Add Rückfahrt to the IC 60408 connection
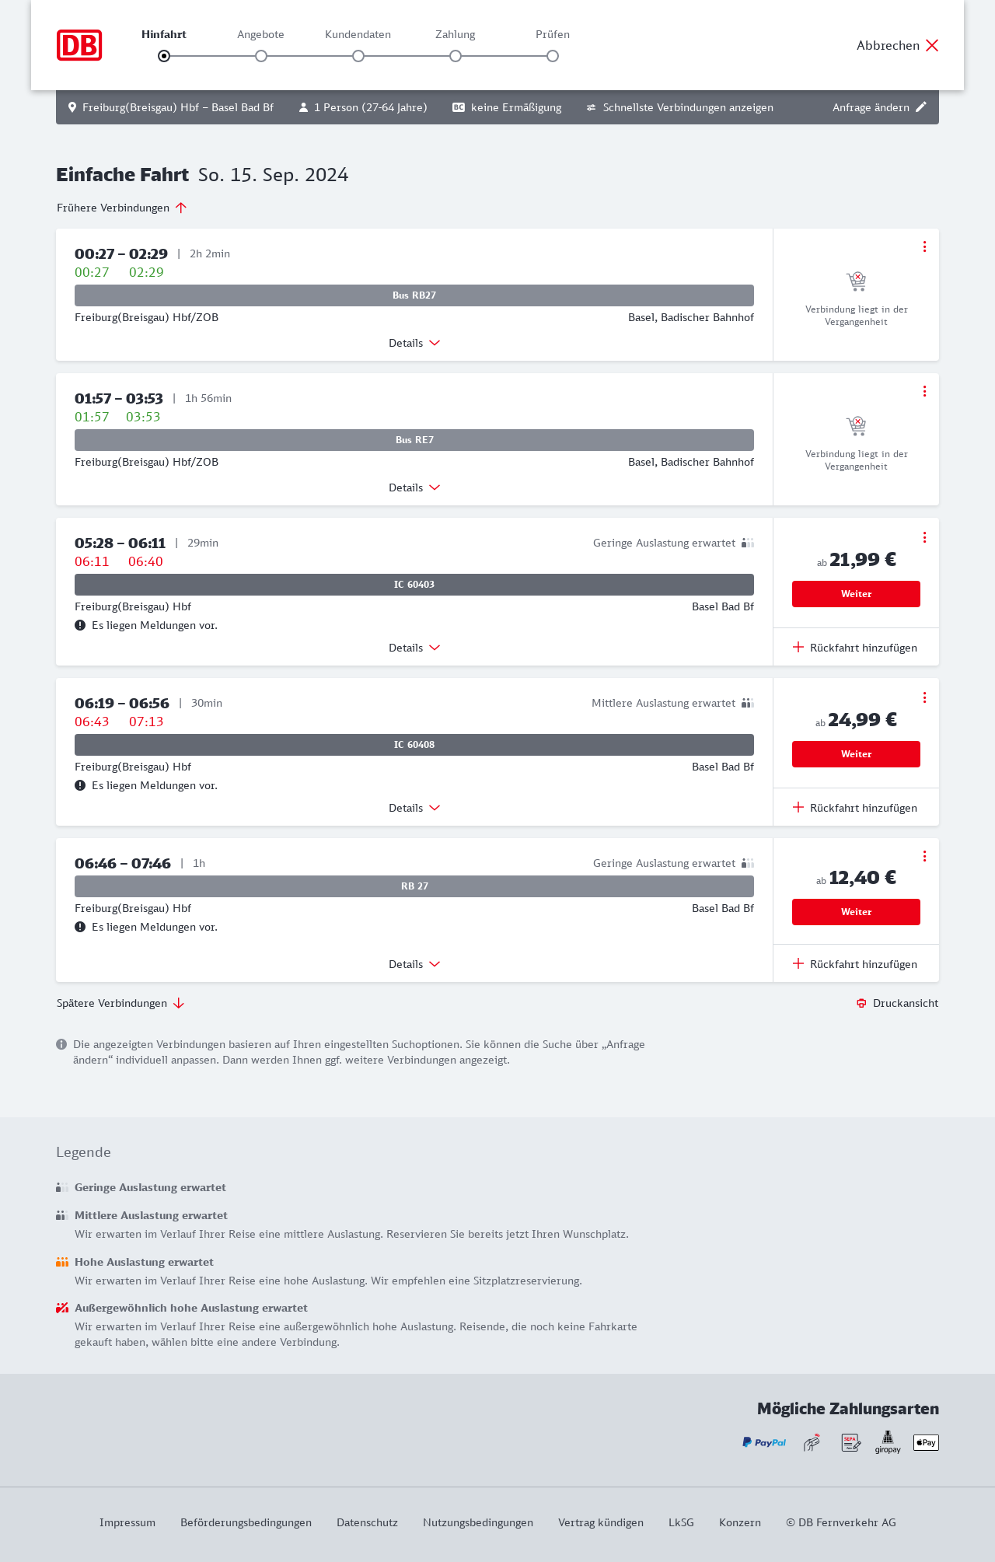 [x=855, y=808]
